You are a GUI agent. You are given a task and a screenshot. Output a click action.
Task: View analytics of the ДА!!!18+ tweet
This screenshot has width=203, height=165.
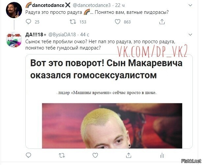(162, 155)
